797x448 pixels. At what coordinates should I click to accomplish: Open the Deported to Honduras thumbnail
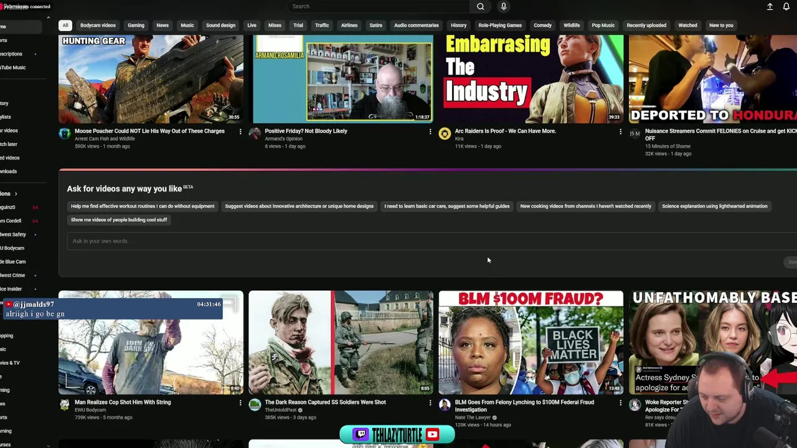[713, 79]
